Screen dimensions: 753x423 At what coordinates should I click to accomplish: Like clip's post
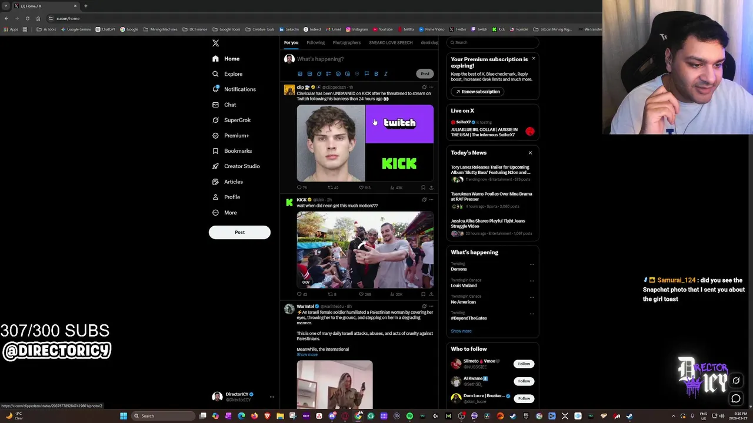click(x=361, y=188)
